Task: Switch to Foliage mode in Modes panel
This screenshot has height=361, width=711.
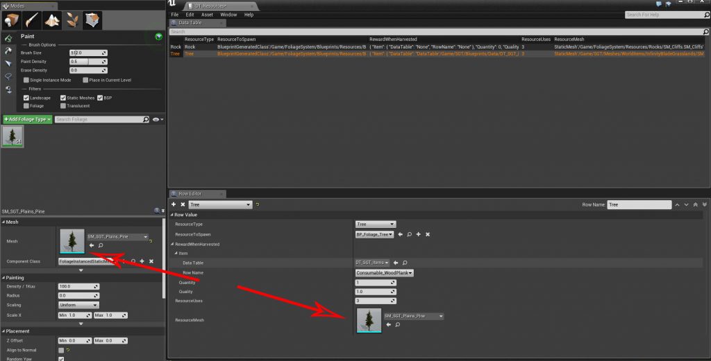Action: pyautogui.click(x=72, y=20)
